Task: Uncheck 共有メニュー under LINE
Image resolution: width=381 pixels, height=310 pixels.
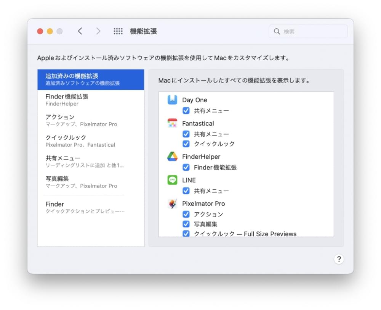Action: coord(186,191)
